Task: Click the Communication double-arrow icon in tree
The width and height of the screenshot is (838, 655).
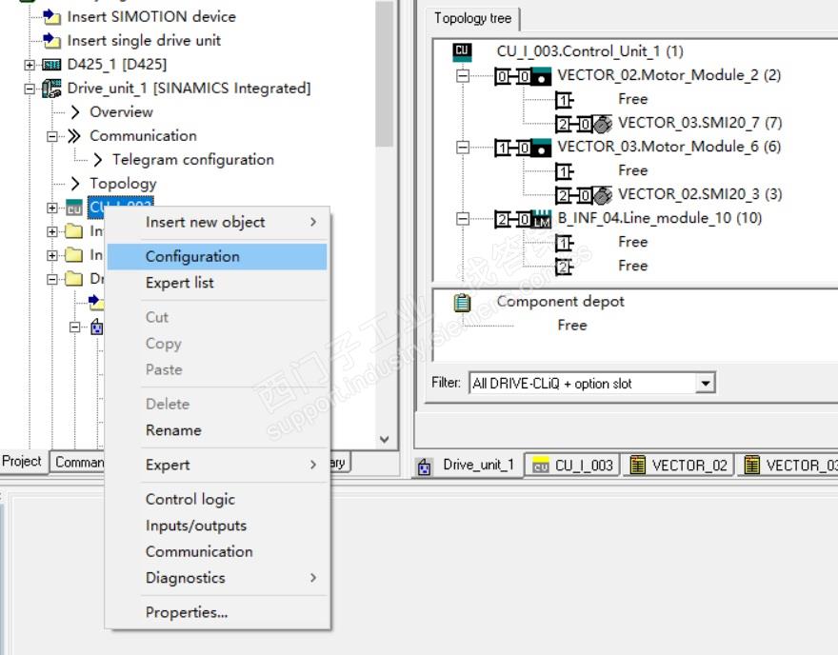Action: 74,136
